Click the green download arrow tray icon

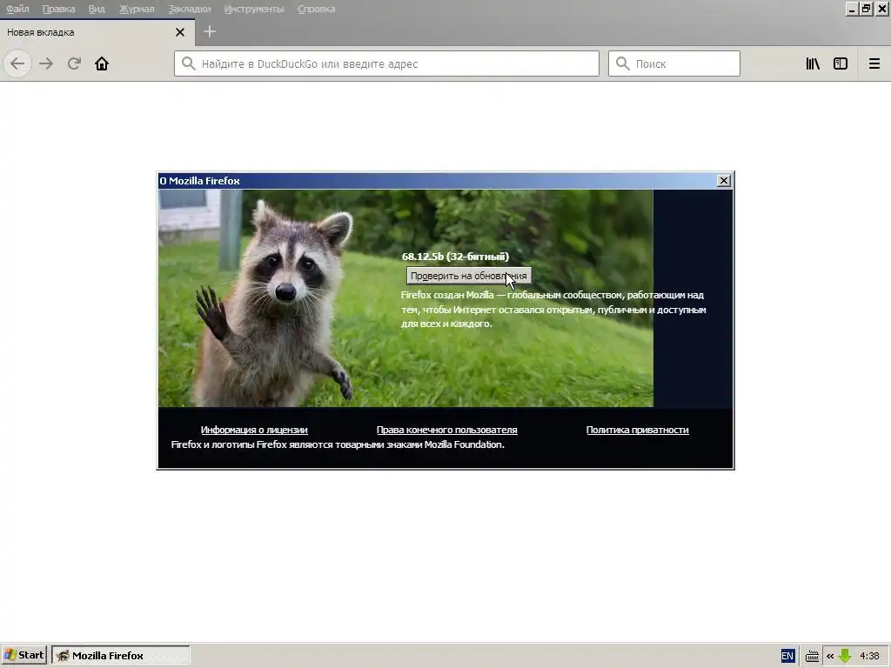(845, 656)
